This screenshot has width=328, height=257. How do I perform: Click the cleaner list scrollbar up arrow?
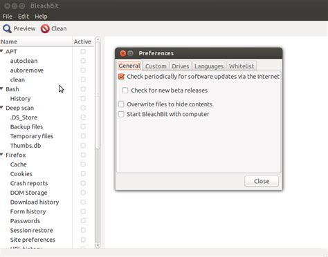(x=98, y=39)
